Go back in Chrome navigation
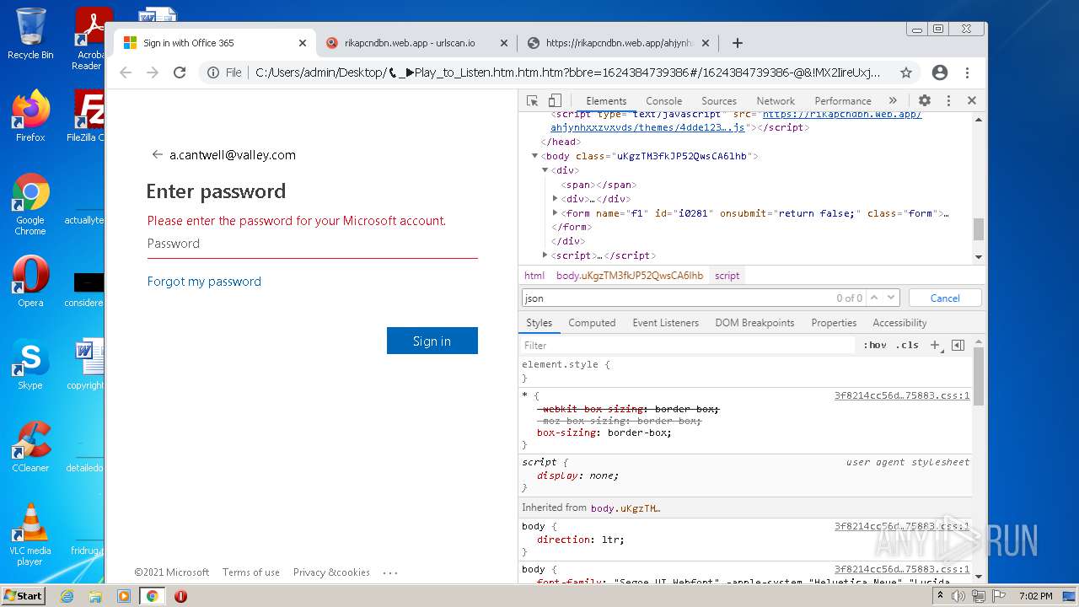This screenshot has height=607, width=1079. [x=126, y=73]
